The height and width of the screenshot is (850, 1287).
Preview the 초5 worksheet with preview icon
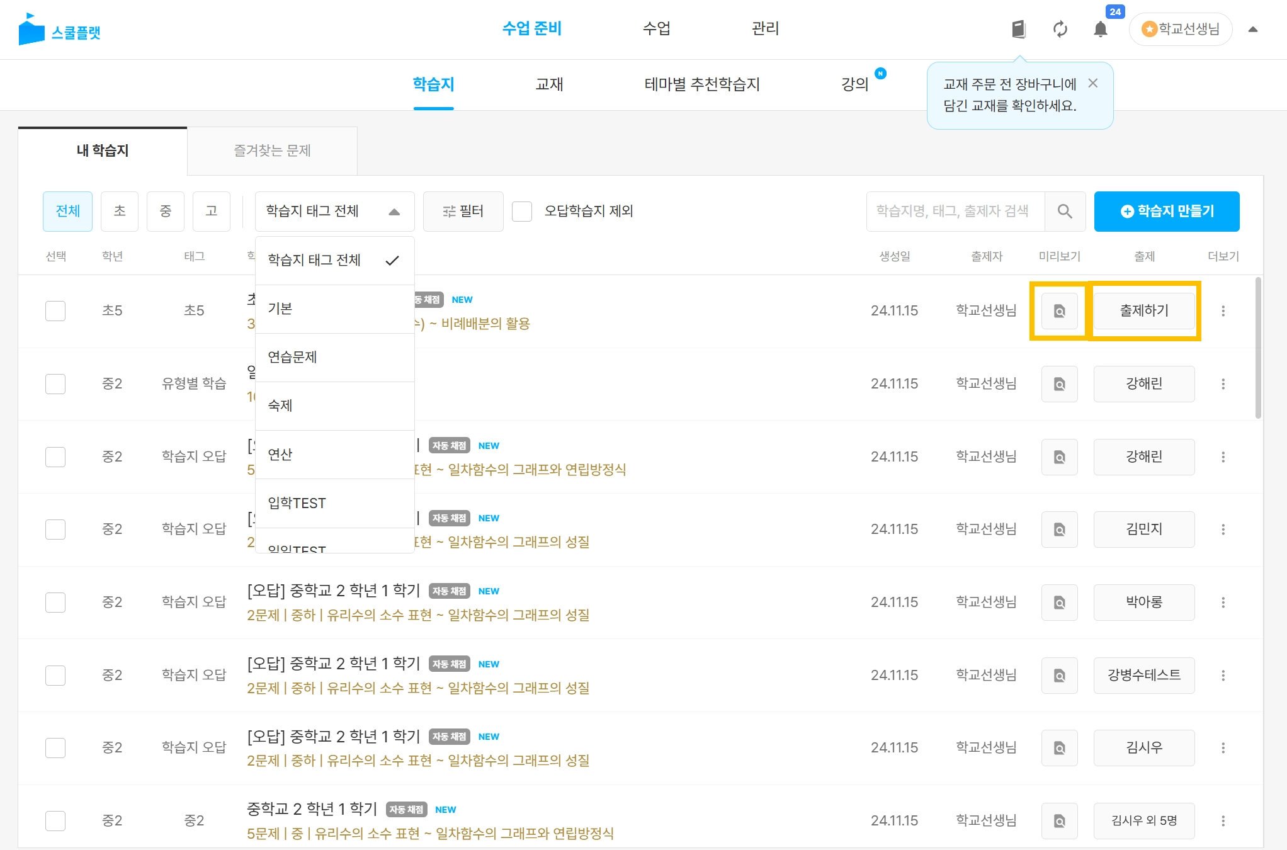coord(1059,311)
